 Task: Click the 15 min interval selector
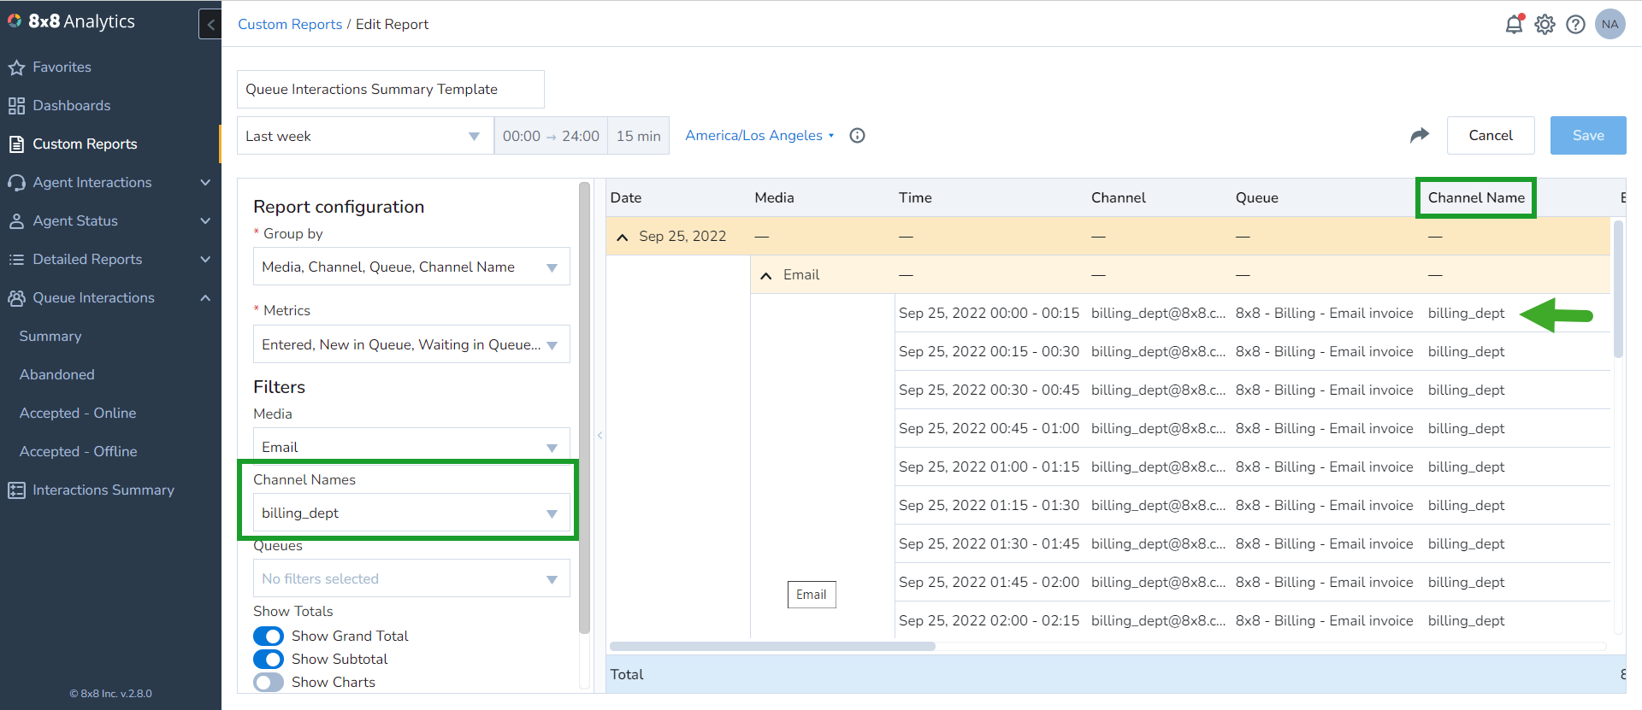click(x=638, y=136)
